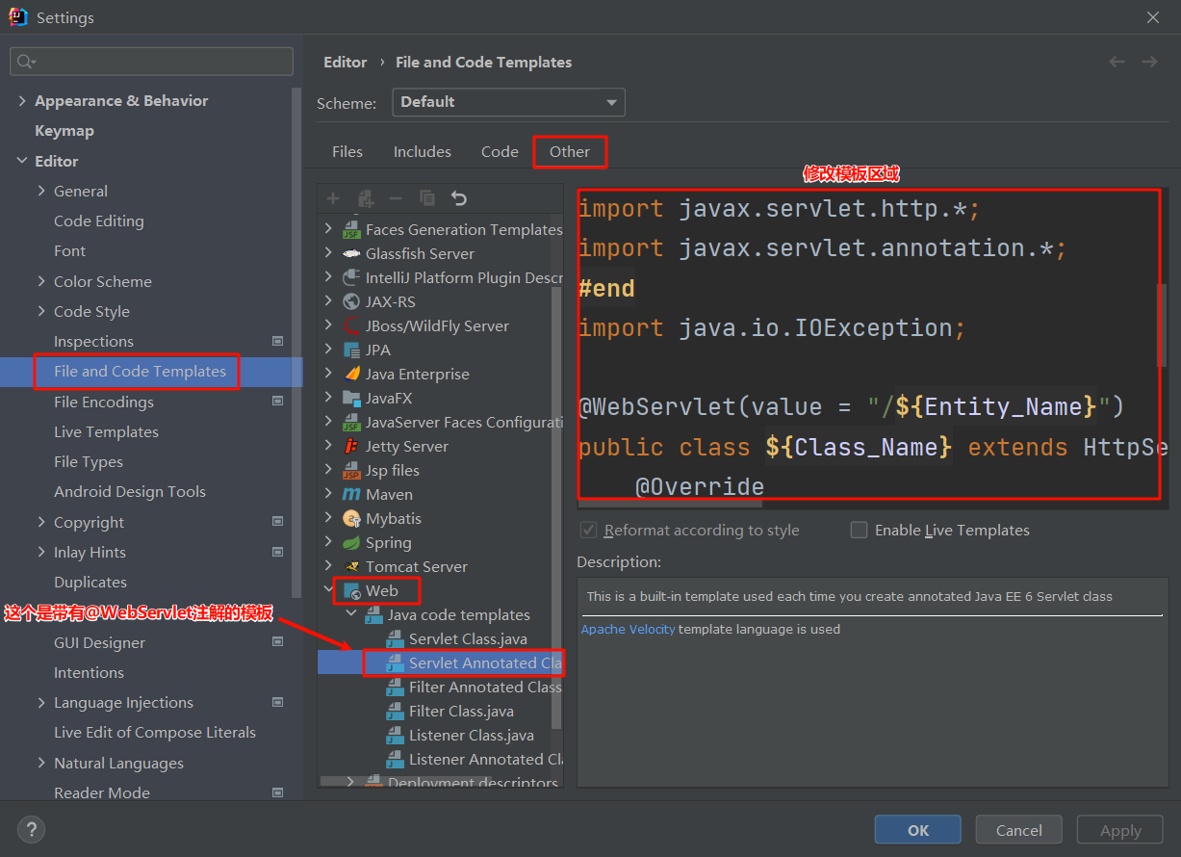Expand the Tomcat Server group

pyautogui.click(x=329, y=566)
